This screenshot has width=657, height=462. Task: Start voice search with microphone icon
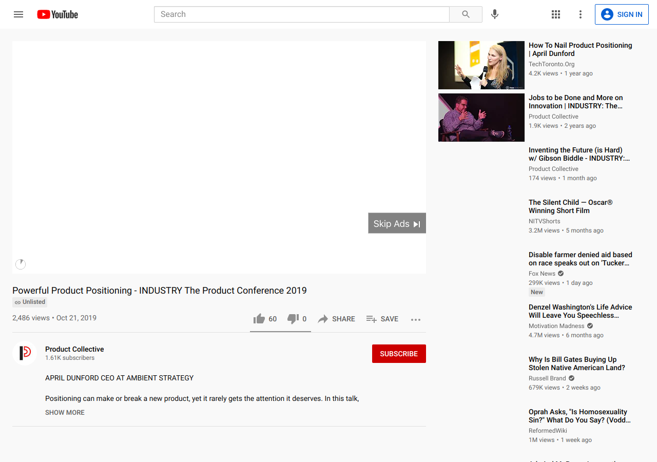(x=495, y=14)
